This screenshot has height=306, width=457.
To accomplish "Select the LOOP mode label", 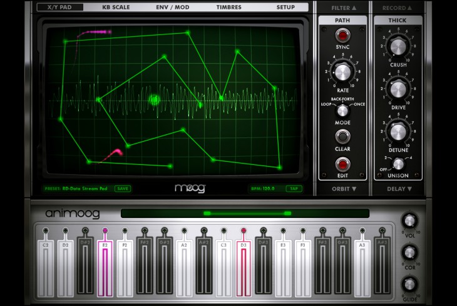I will pyautogui.click(x=326, y=104).
